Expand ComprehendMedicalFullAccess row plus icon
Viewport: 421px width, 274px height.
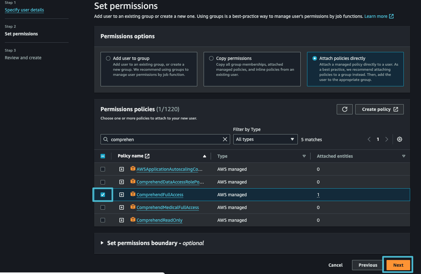tap(122, 207)
